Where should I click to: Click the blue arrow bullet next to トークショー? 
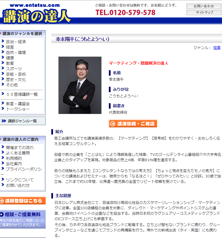tap(3, 109)
